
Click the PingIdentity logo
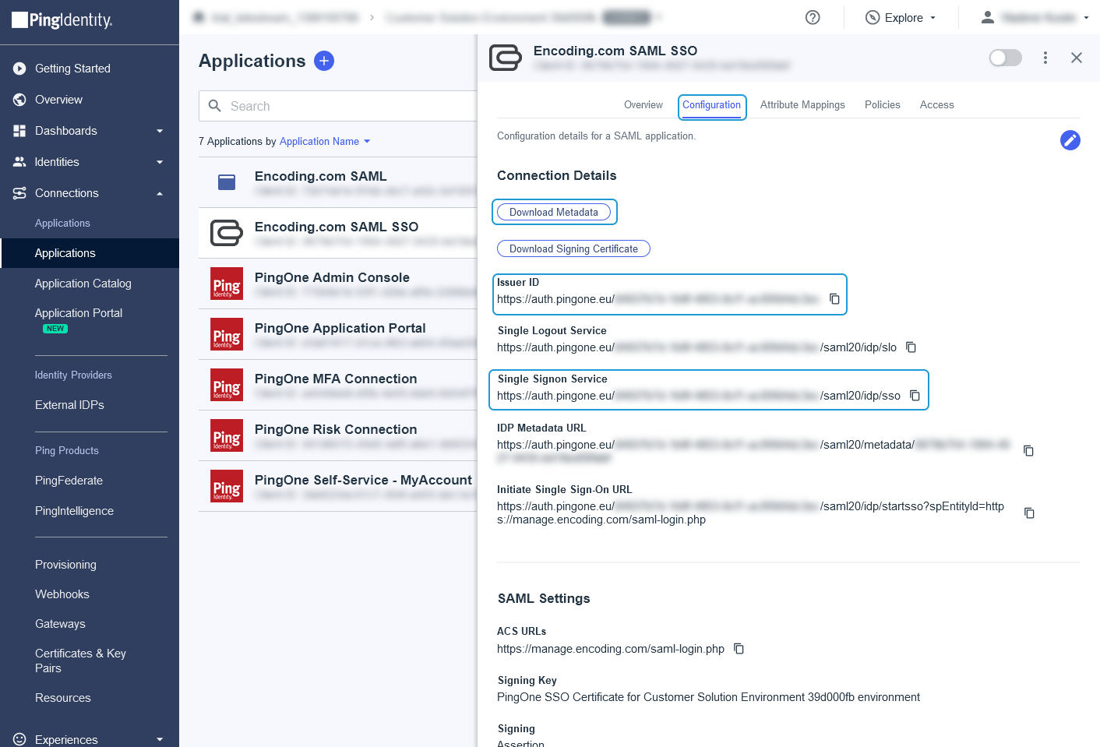click(62, 20)
